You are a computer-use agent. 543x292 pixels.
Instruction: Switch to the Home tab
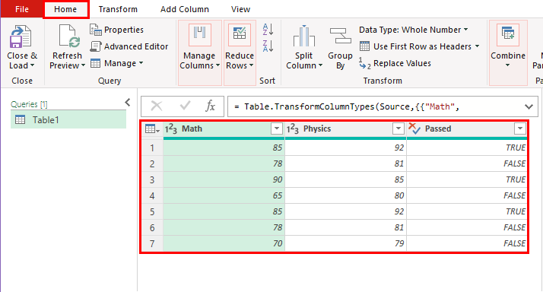click(65, 9)
